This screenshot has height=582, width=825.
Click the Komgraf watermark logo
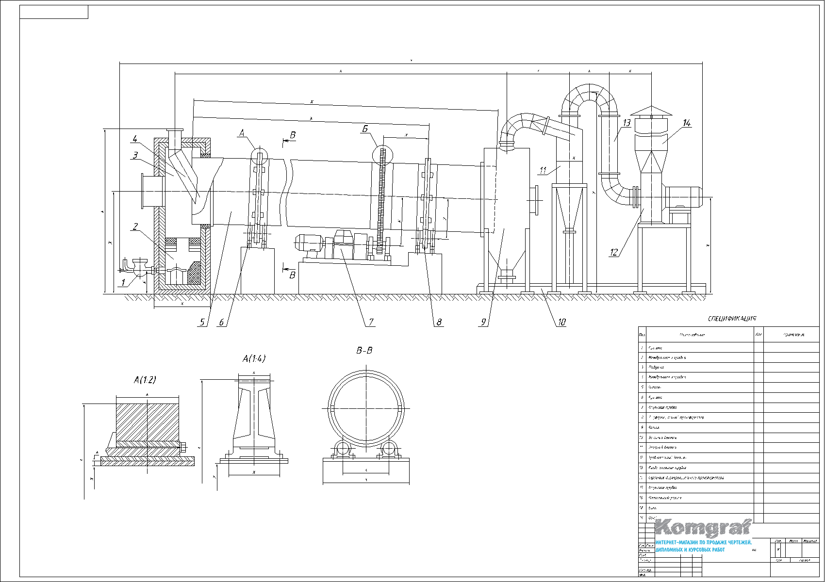(703, 528)
